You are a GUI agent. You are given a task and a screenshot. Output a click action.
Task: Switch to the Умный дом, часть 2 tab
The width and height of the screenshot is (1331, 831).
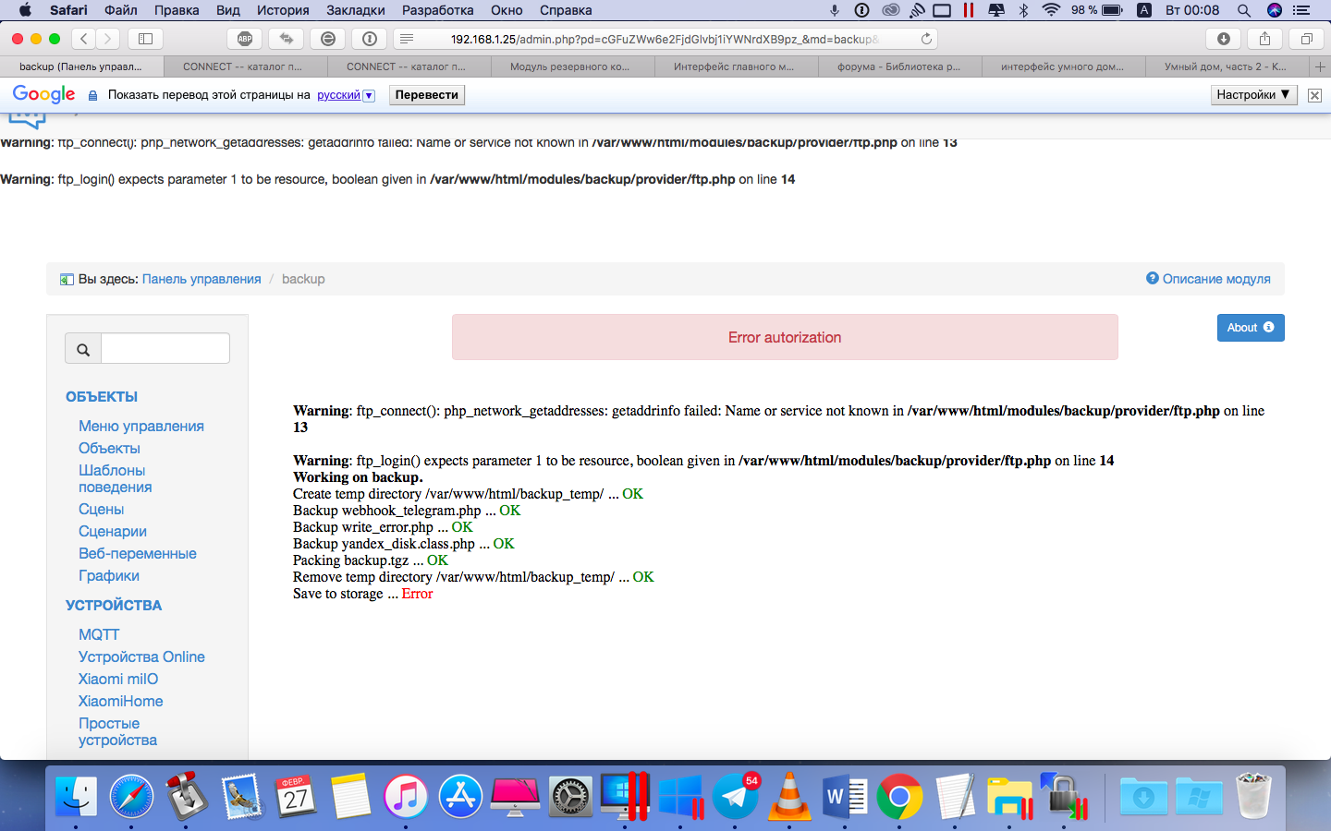click(1227, 66)
